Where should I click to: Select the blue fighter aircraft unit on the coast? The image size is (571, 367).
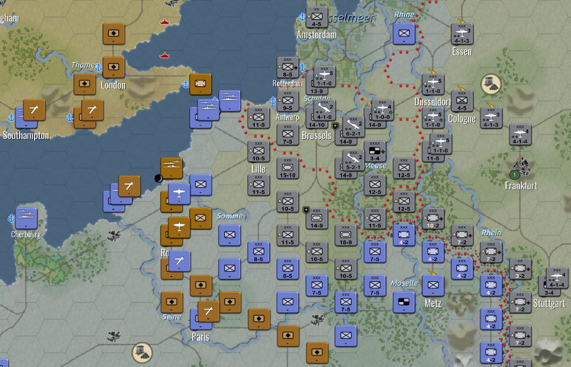point(179,194)
